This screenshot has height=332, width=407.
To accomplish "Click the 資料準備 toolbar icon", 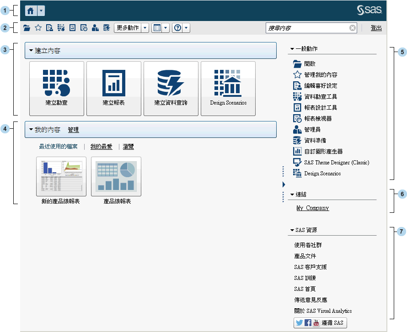I will (107, 28).
